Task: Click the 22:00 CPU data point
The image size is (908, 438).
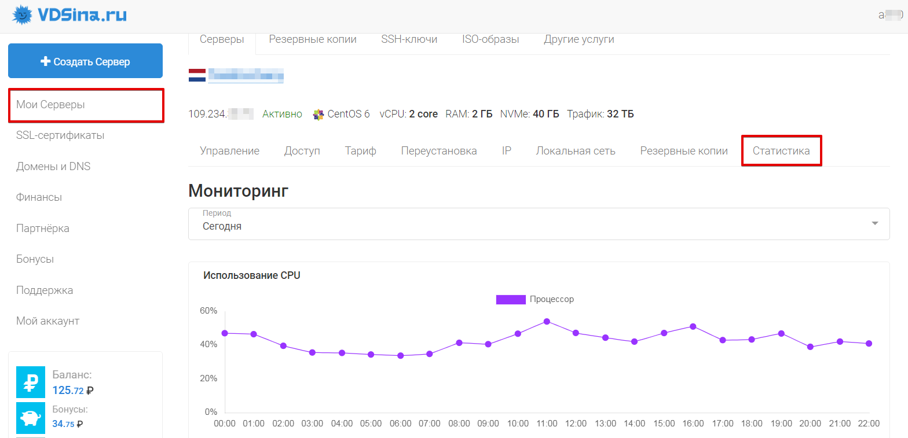Action: click(869, 344)
